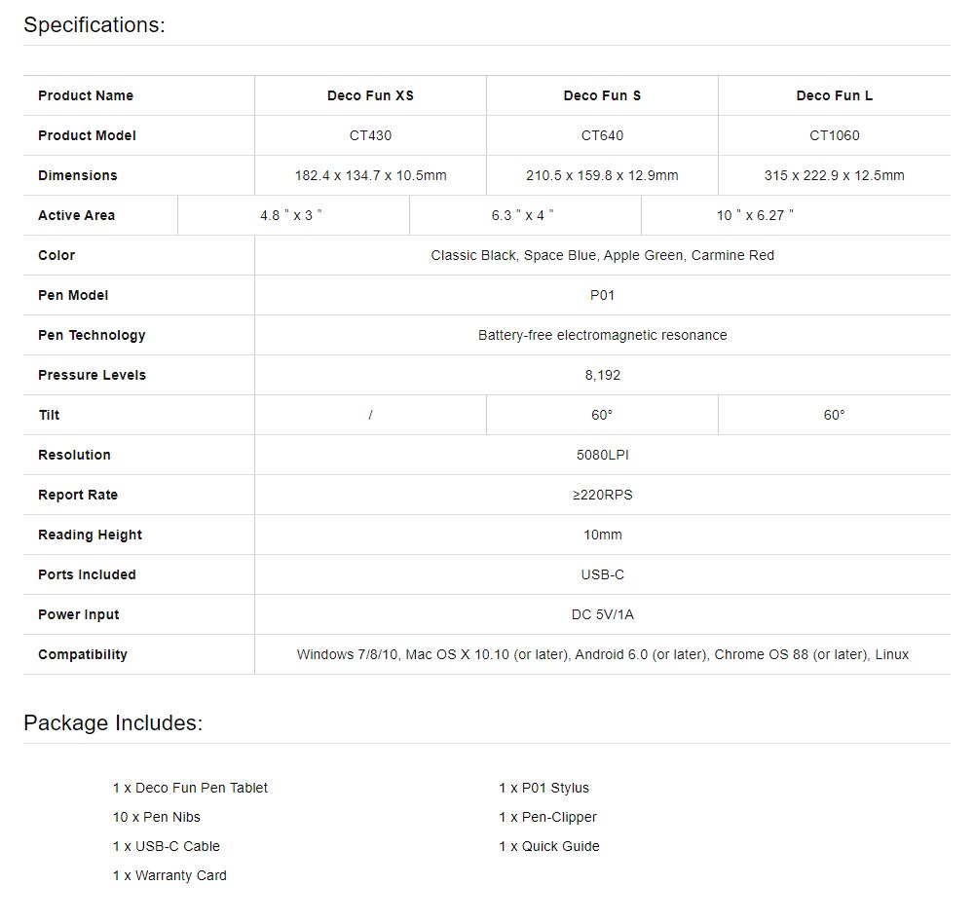Viewport: 974px width, 923px height.
Task: Click the 1 x Pen-Clipper item
Action: click(x=547, y=817)
